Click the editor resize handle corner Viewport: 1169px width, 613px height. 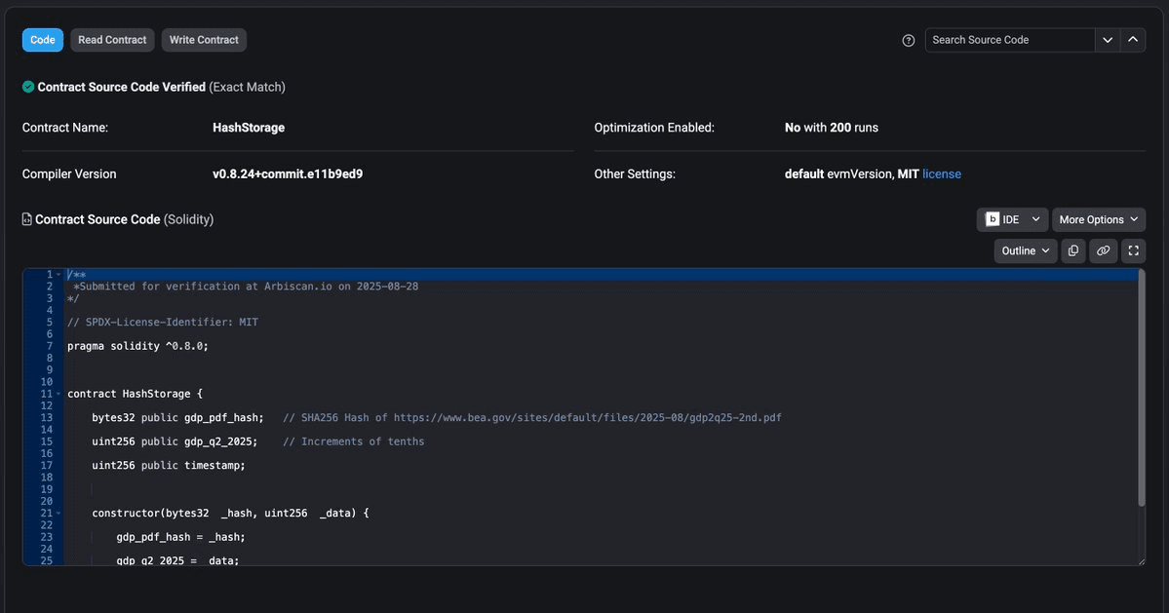(x=1141, y=561)
